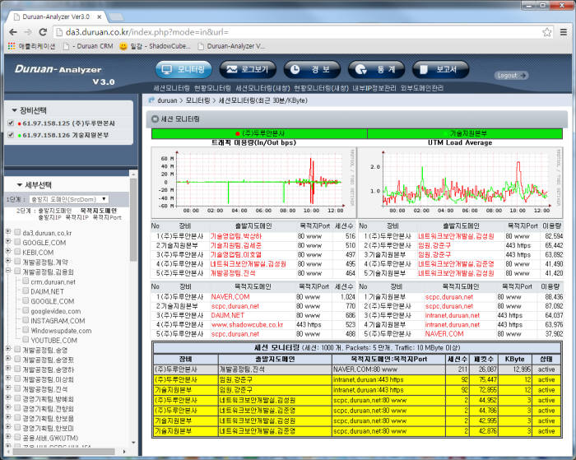Toggle checkbox for 61.97.158.126 기술지원본부

11,135
